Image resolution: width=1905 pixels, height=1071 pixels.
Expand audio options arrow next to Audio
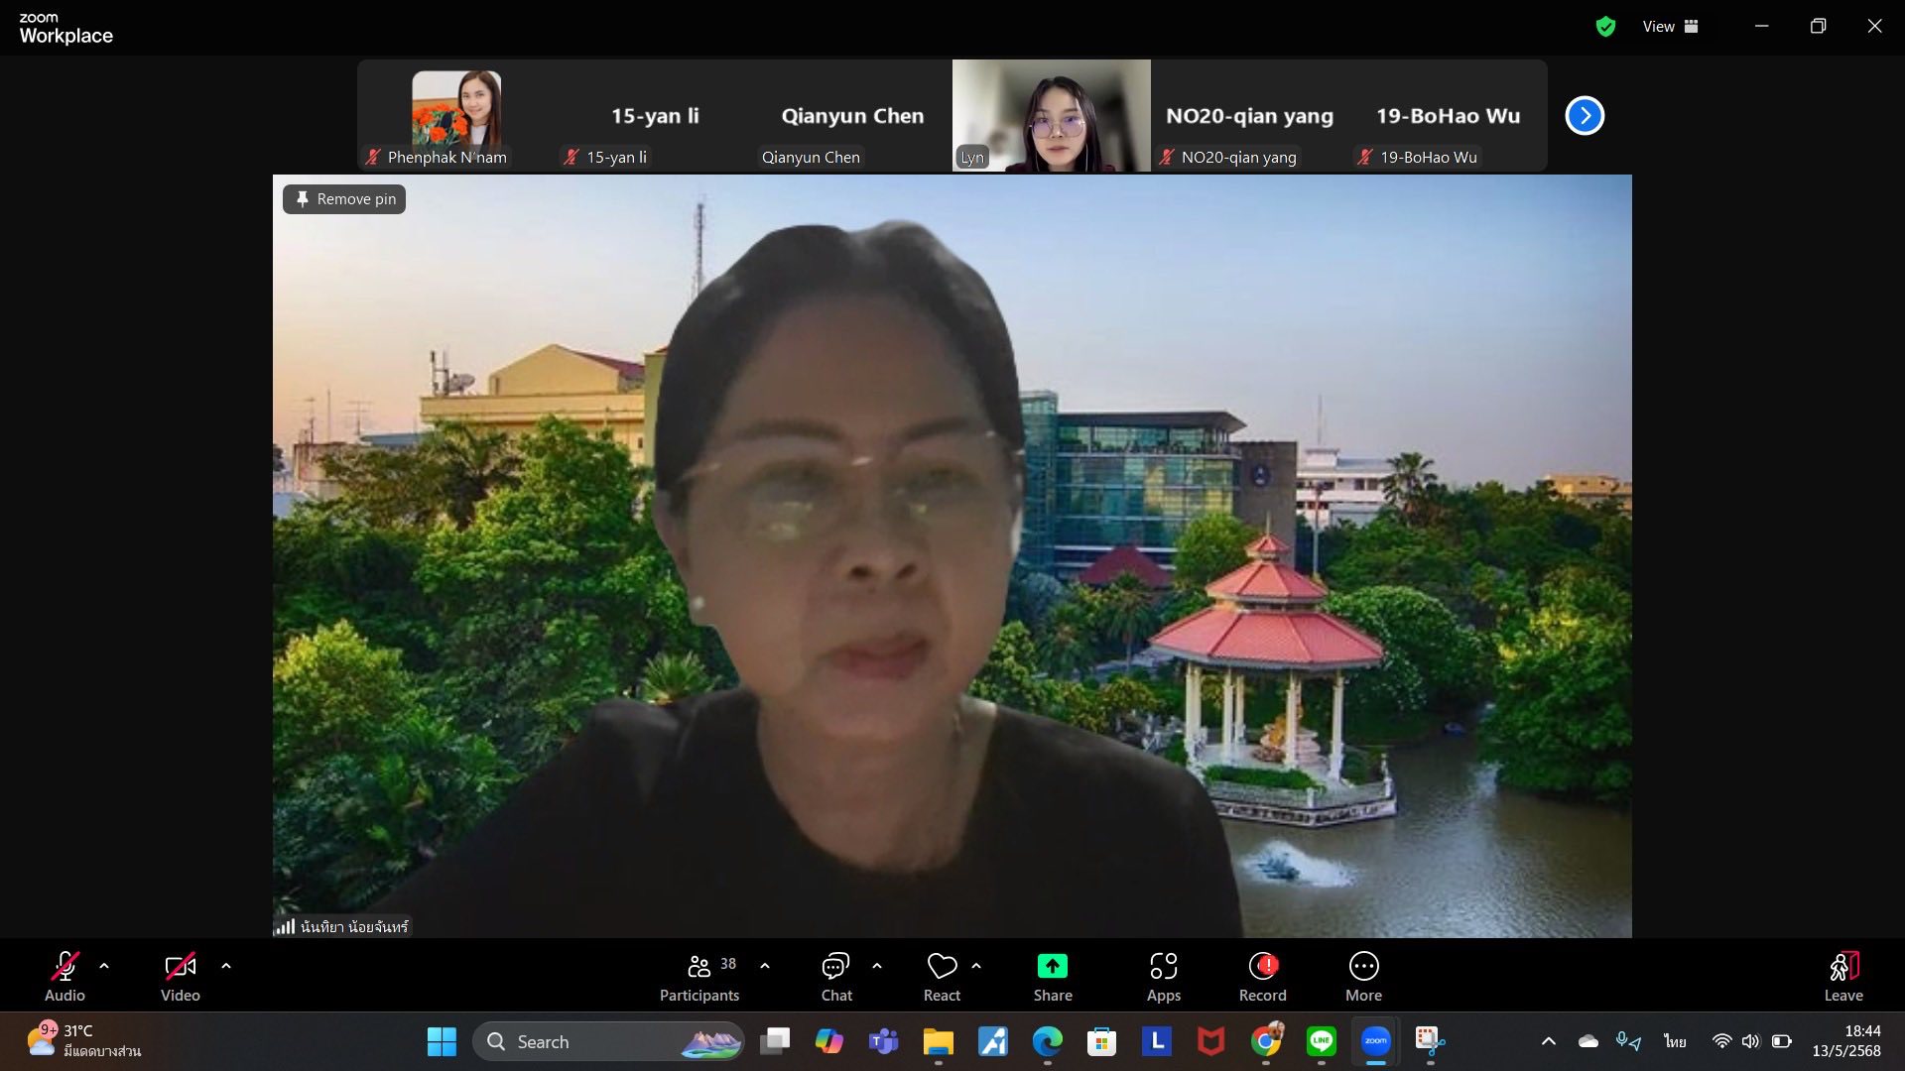[x=104, y=966]
